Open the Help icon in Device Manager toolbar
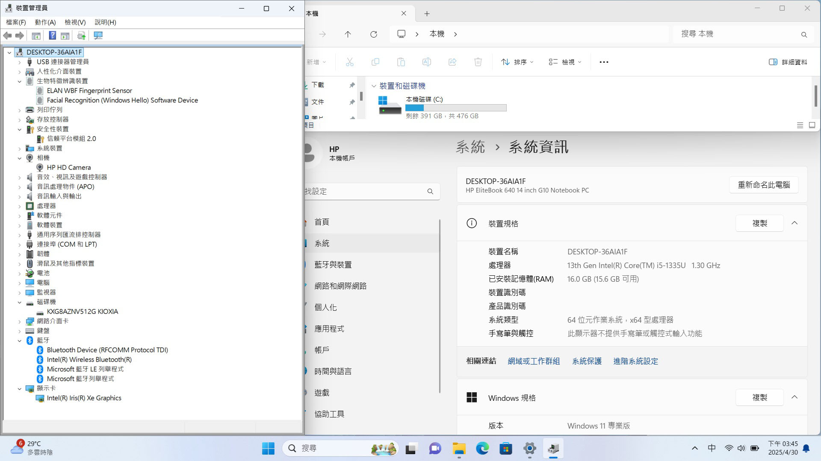Image resolution: width=821 pixels, height=461 pixels. pos(52,35)
